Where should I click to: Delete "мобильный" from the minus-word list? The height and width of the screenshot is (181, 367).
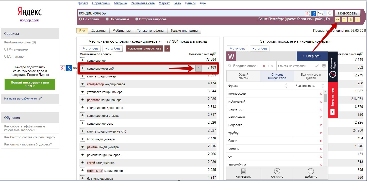[x=321, y=102]
